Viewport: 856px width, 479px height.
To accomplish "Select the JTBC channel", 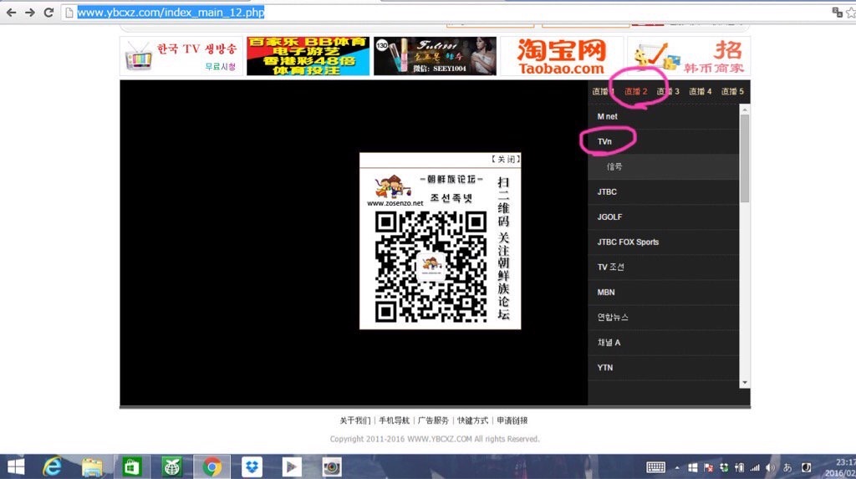I will click(663, 191).
